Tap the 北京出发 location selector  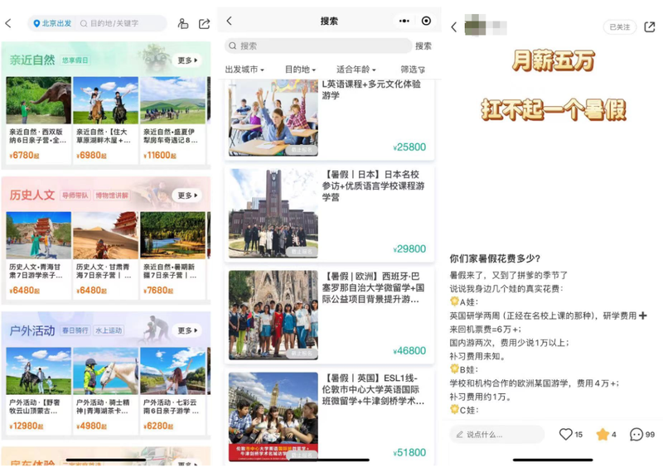[52, 23]
